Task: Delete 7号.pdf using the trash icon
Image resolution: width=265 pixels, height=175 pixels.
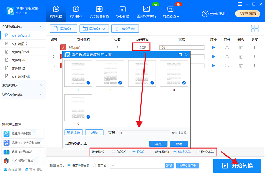Action: [x=241, y=47]
